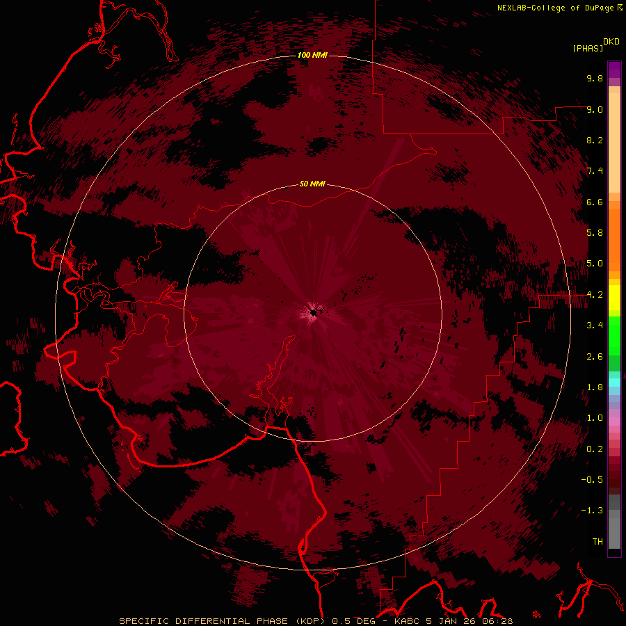Image resolution: width=626 pixels, height=626 pixels.
Task: Click the DKD product label above legend
Action: [611, 41]
